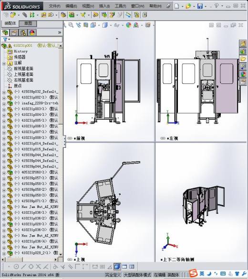Open the ConfigurationManager tab icon
248x279 pixels.
point(23,32)
